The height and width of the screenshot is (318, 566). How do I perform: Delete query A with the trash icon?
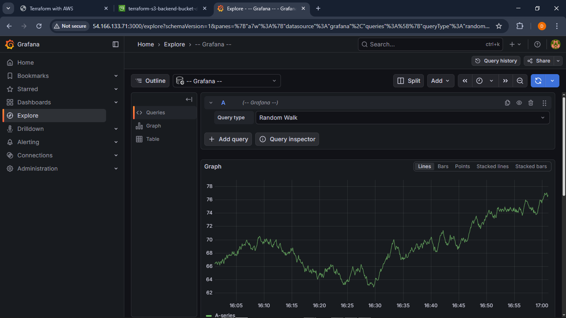[531, 103]
